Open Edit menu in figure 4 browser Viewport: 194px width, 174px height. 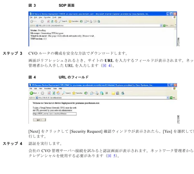click(35, 88)
